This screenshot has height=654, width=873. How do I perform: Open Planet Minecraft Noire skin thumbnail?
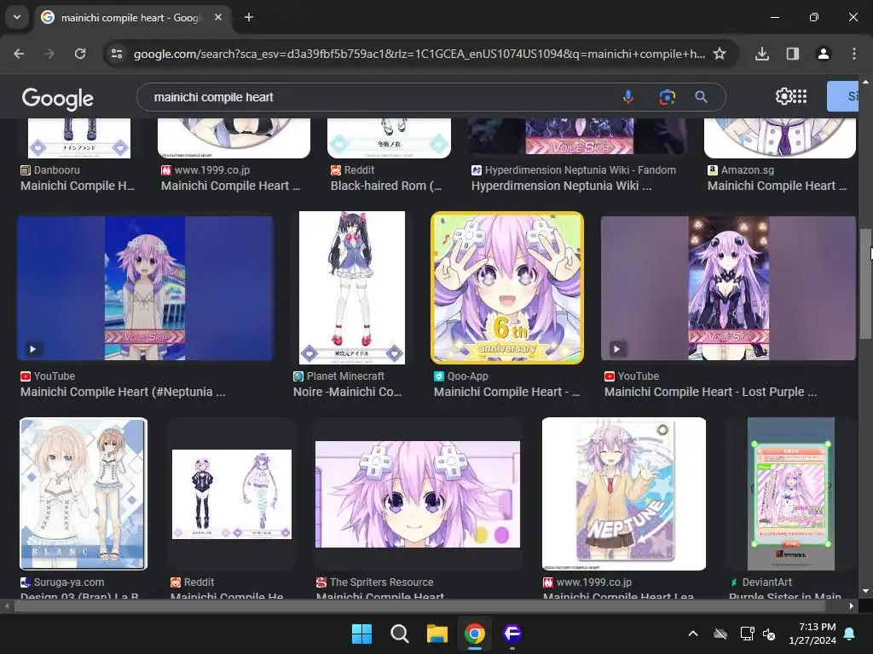352,288
